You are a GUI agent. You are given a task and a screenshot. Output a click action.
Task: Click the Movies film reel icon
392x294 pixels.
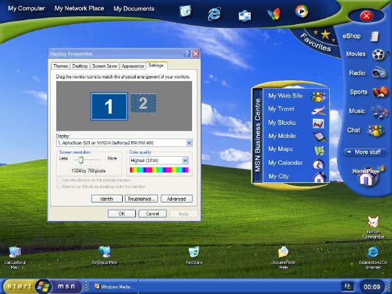click(x=378, y=54)
